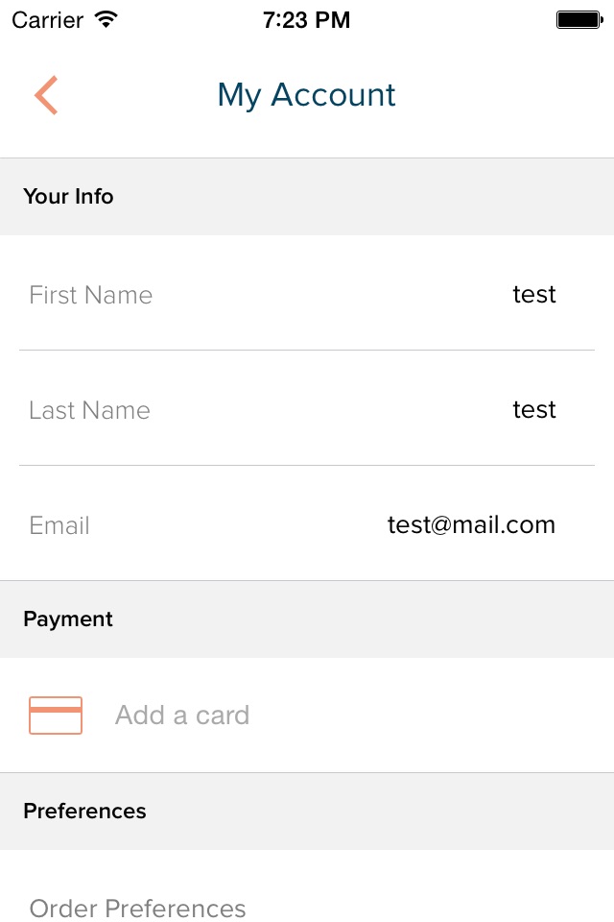The image size is (614, 922).
Task: Click the credit card icon
Action: click(56, 715)
